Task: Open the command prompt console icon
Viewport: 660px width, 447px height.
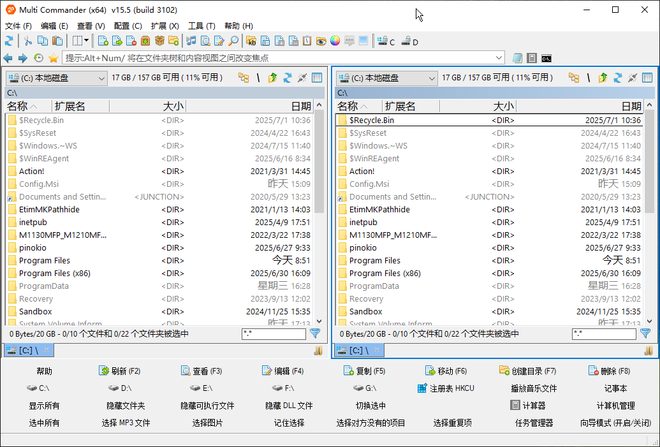Action: click(546, 58)
